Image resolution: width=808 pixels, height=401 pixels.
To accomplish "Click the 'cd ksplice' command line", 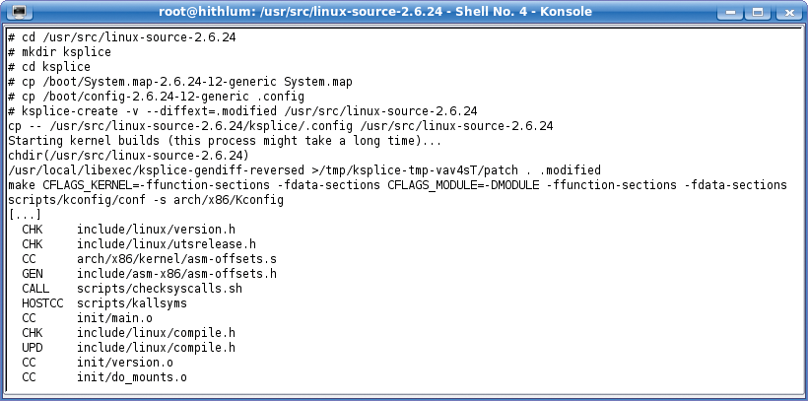I will coord(49,67).
